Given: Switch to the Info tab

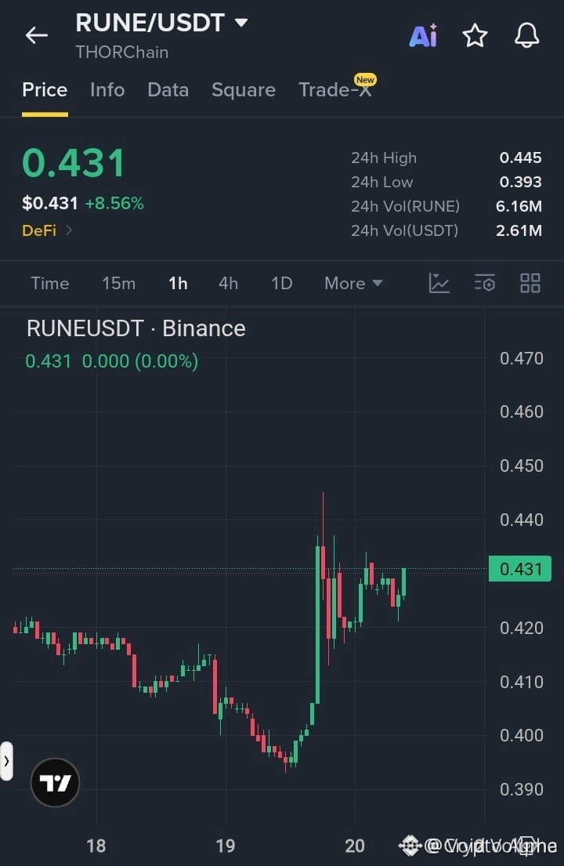Looking at the screenshot, I should tap(107, 89).
